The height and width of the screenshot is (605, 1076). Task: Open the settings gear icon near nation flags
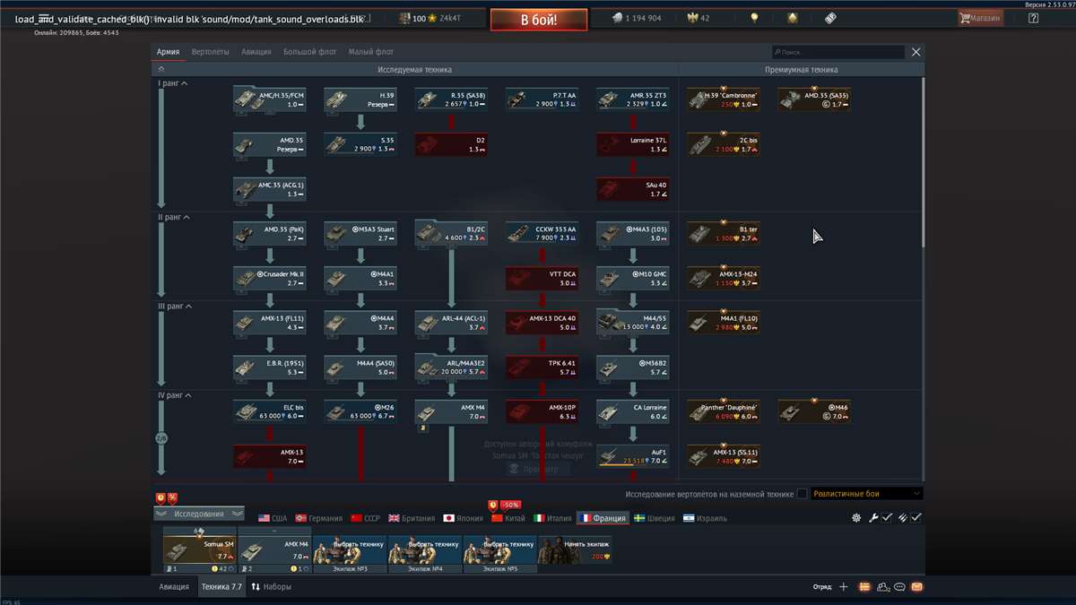(856, 518)
